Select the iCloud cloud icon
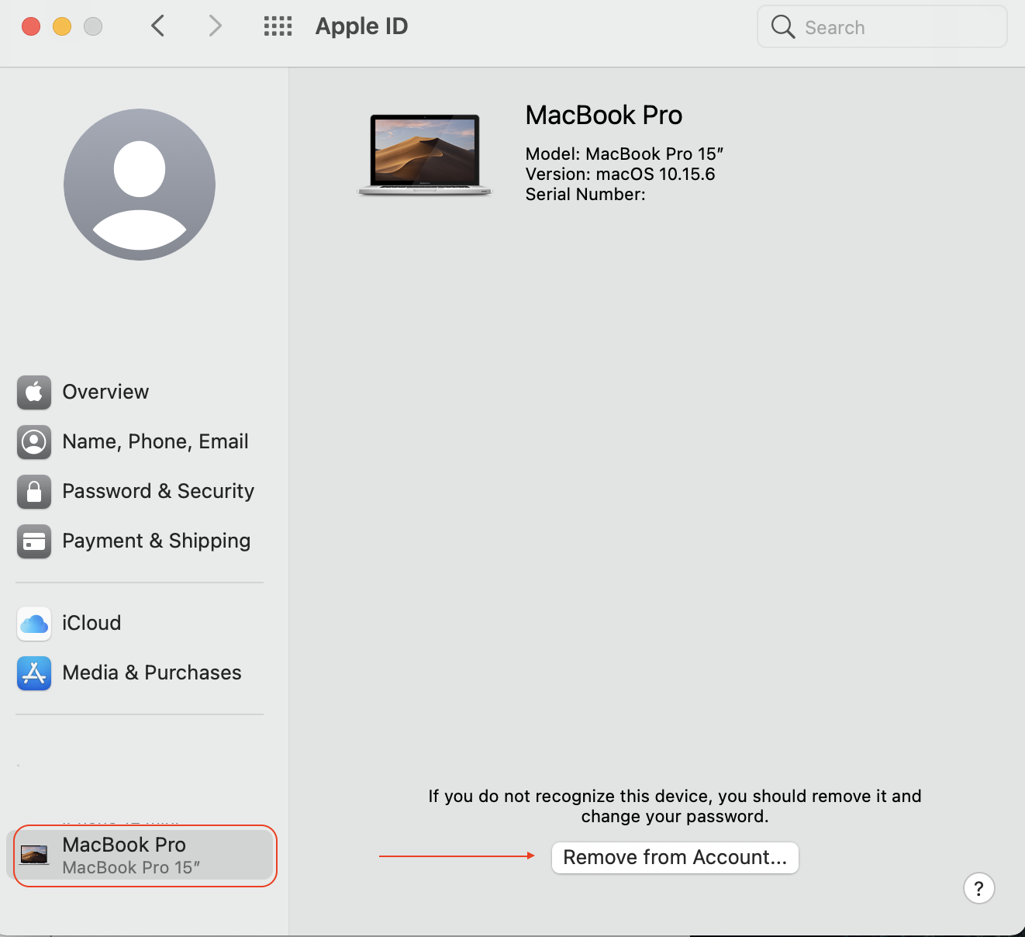The width and height of the screenshot is (1025, 937). click(34, 624)
